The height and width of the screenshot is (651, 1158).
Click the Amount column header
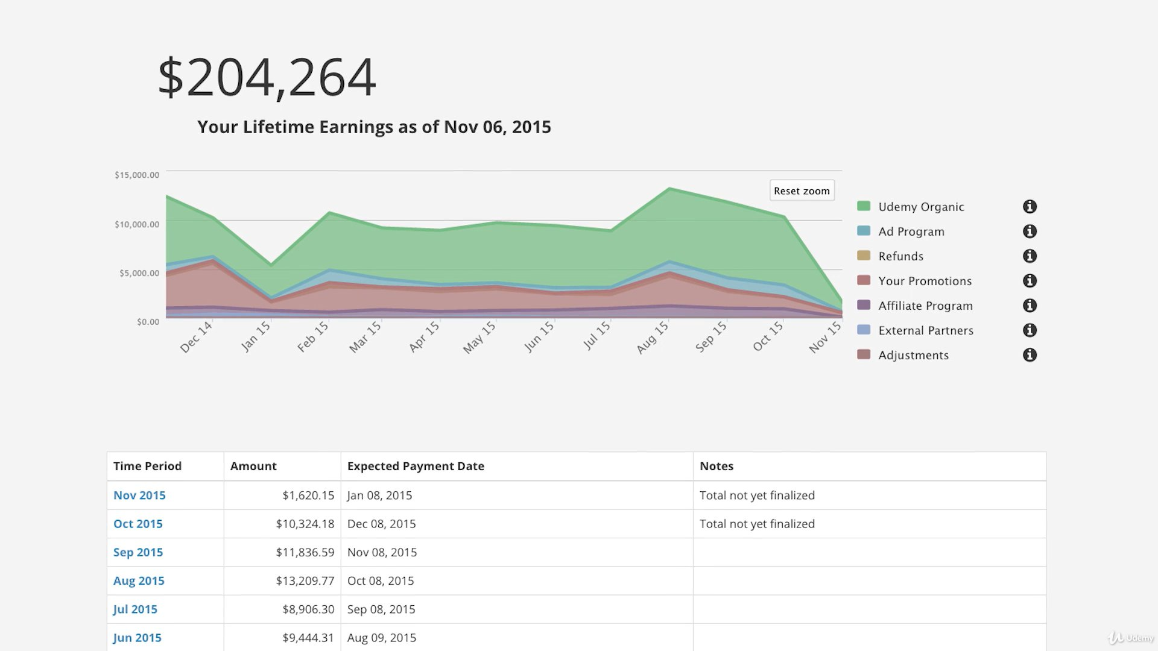click(253, 466)
